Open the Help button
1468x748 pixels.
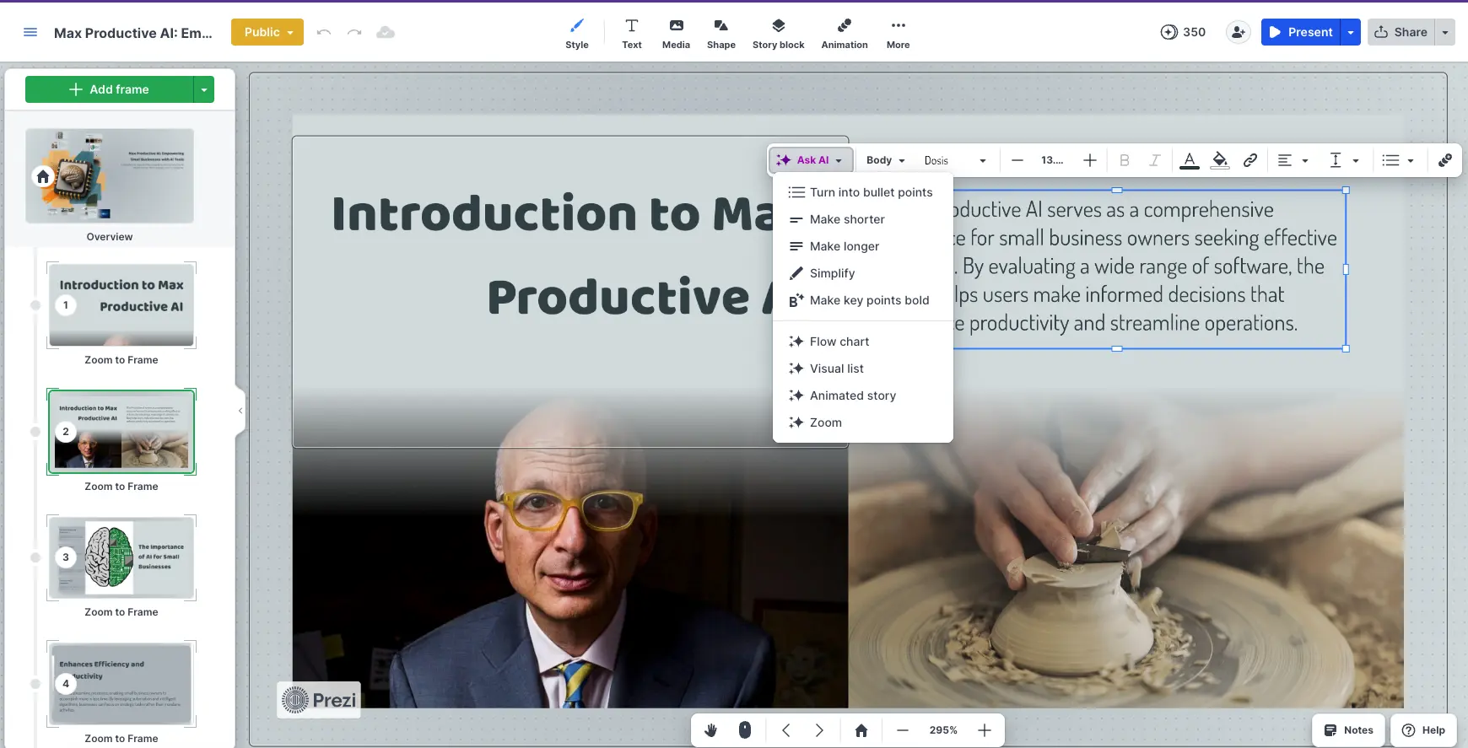1423,730
